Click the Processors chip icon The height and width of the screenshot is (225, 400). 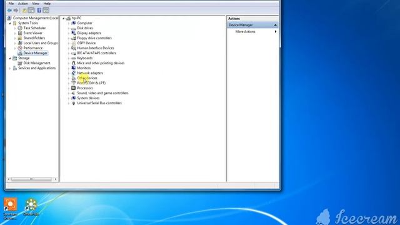point(74,88)
